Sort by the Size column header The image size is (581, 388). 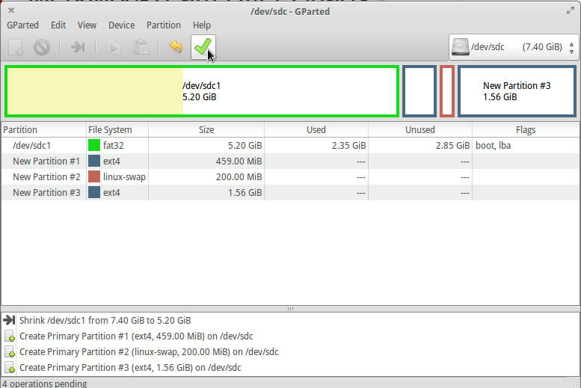coord(206,130)
